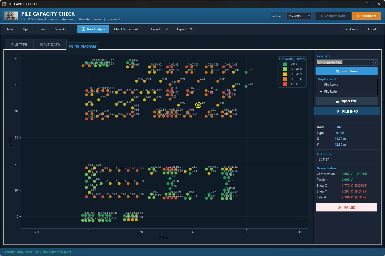Select the green pile marker labelled 0.47
Image resolution: width=385 pixels, height=256 pixels.
tap(246, 72)
